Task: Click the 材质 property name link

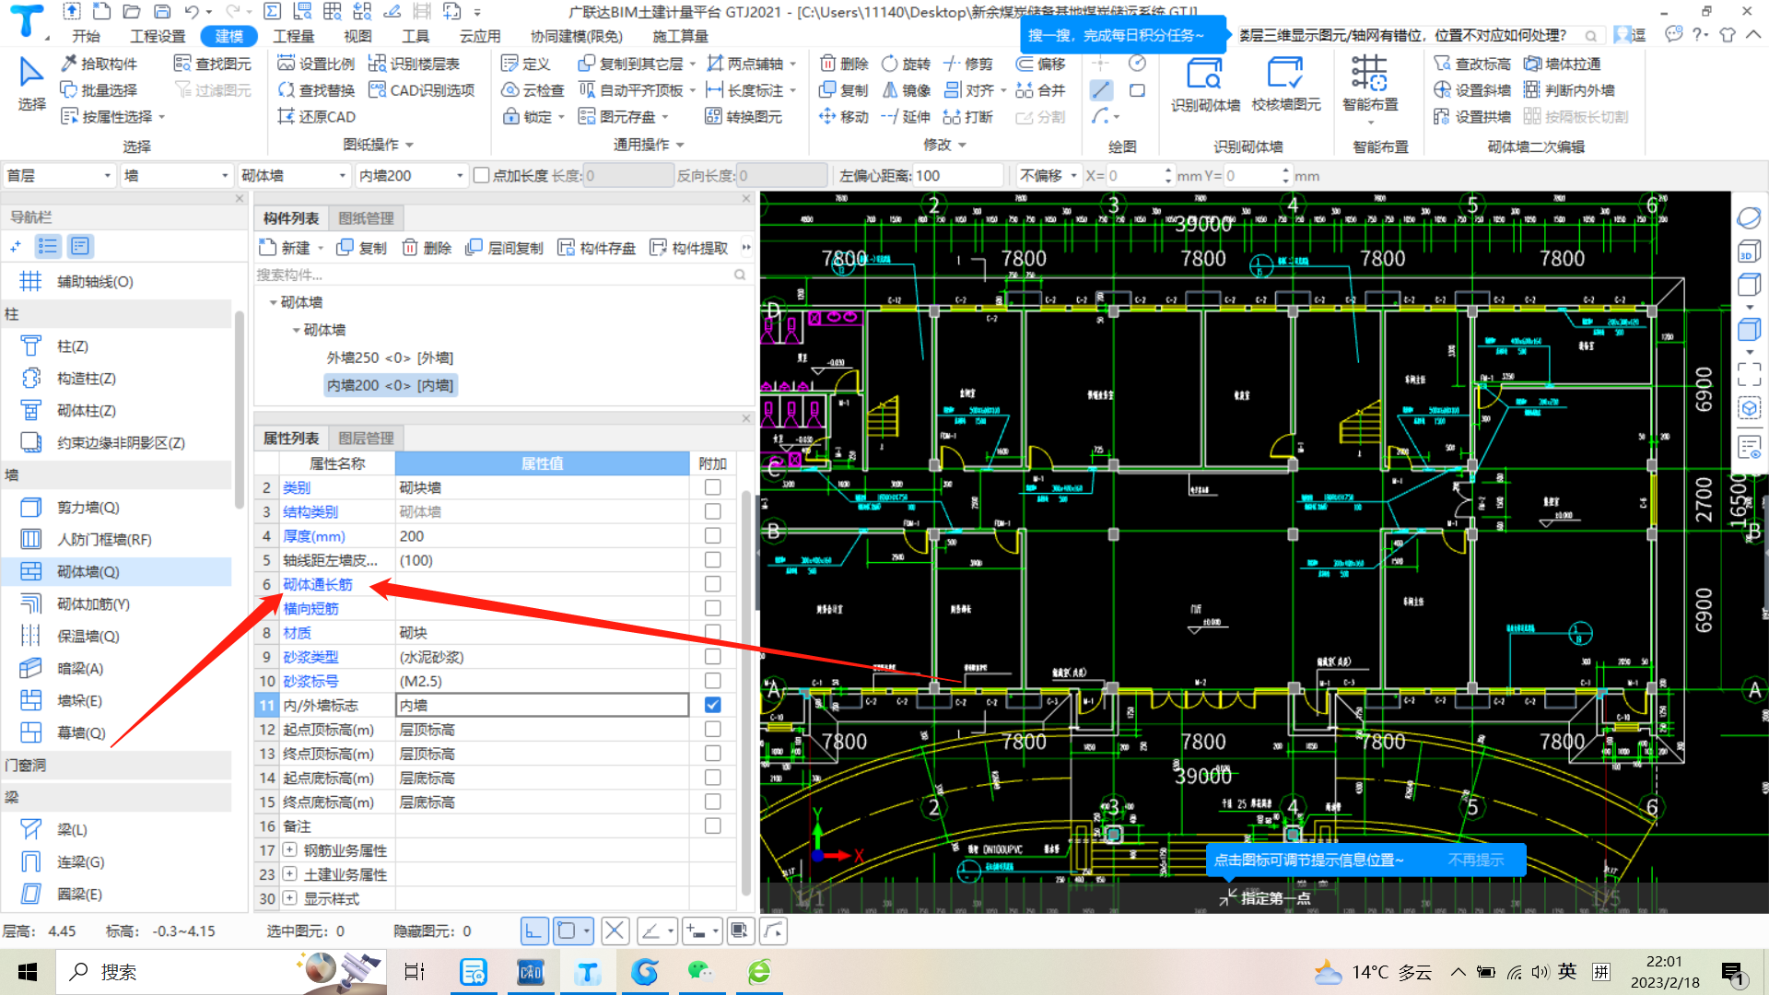Action: pos(297,633)
